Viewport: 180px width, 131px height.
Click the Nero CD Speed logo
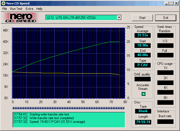(21, 17)
